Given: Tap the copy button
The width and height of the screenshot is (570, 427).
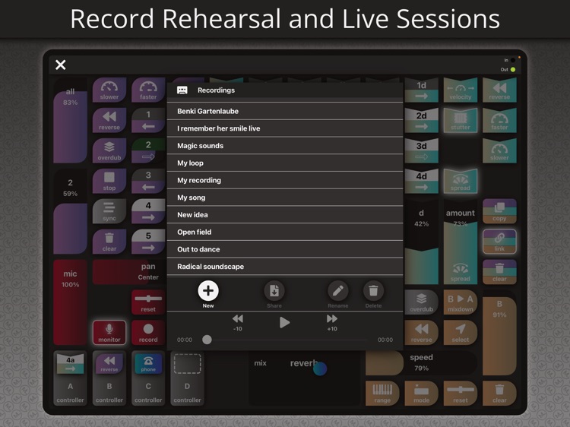Looking at the screenshot, I should [x=499, y=211].
